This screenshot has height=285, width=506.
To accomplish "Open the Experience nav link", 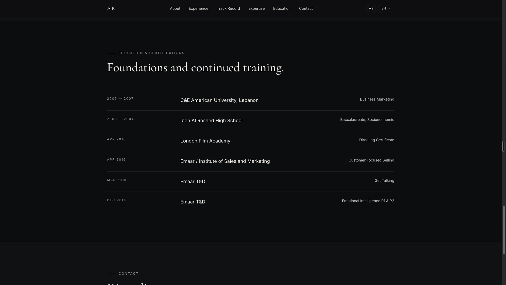I will [198, 8].
